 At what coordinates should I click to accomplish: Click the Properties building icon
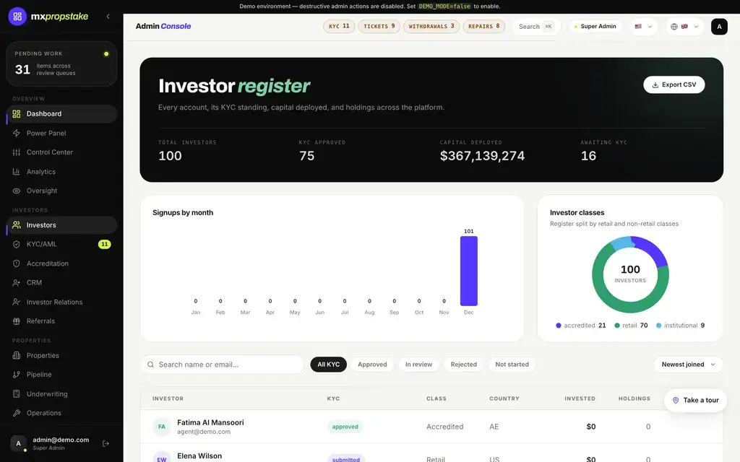(17, 355)
